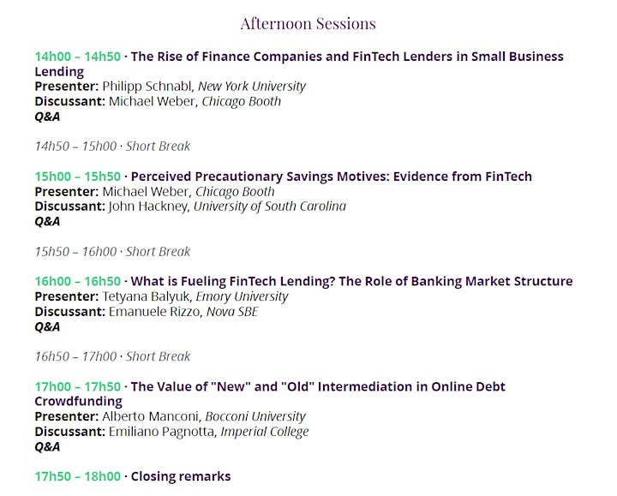Viewport: 617px width, 496px height.
Task: Click University of South Carolina affiliation
Action: 270,206
